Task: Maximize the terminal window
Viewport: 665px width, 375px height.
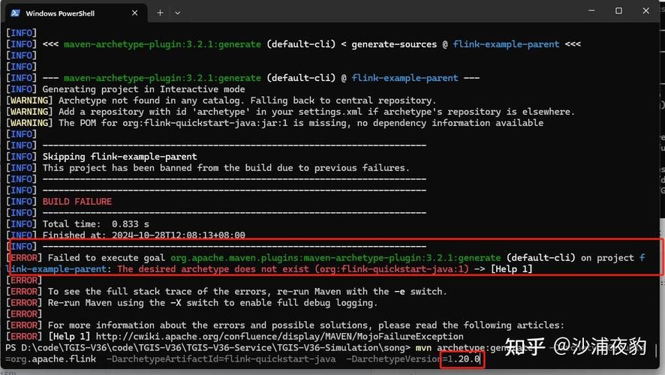Action: pos(618,10)
